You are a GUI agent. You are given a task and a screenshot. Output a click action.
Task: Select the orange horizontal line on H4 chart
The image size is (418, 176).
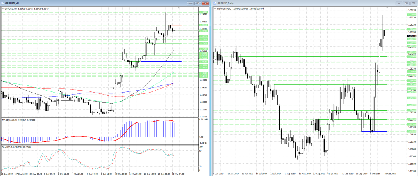point(175,25)
